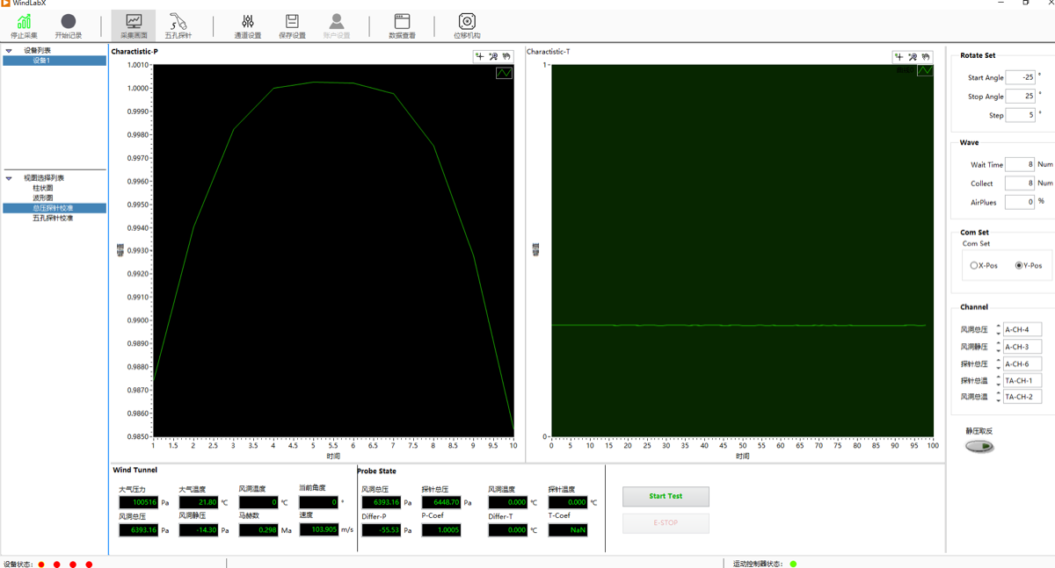The image size is (1055, 568).
Task: Click the Stop Angle input field
Action: pos(1020,97)
